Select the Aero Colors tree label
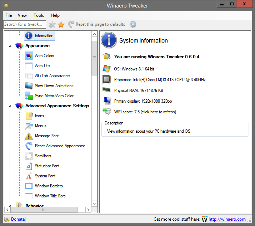The width and height of the screenshot is (255, 226). [x=44, y=56]
